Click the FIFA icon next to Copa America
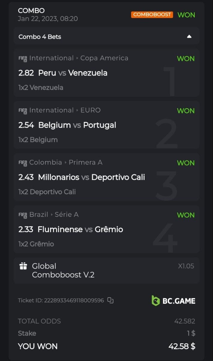This screenshot has width=213, height=361. pos(23,58)
